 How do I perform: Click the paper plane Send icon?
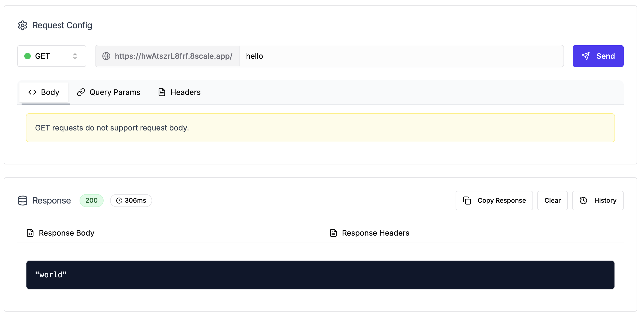586,56
